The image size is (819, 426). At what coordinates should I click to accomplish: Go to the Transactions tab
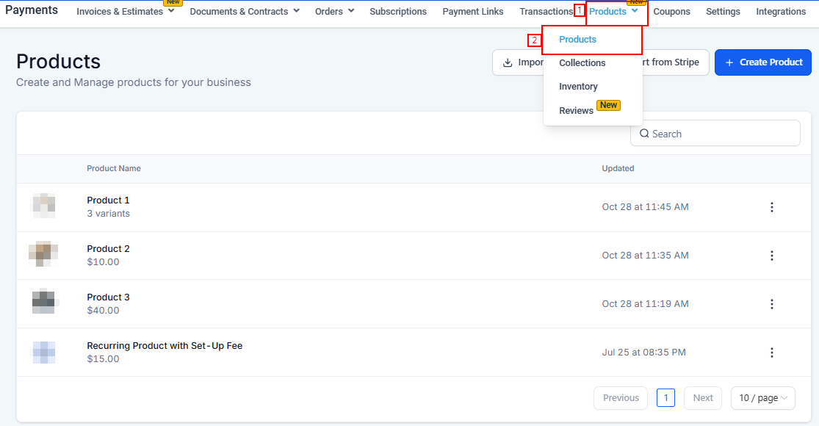pyautogui.click(x=546, y=12)
